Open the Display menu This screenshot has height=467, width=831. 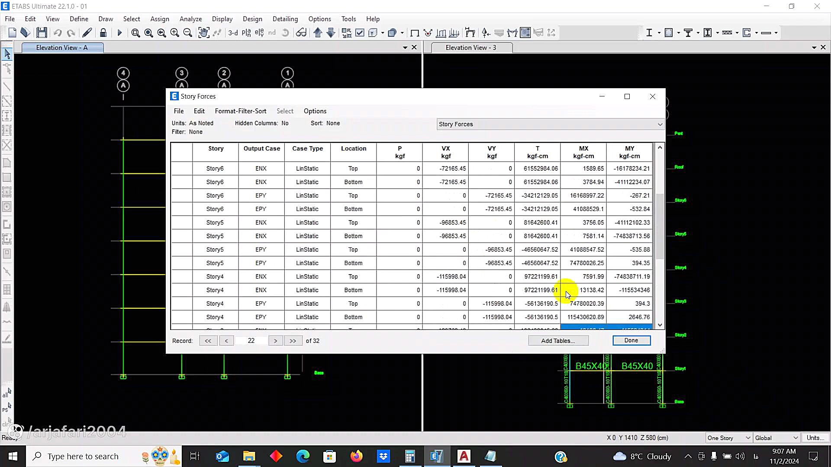click(x=222, y=19)
